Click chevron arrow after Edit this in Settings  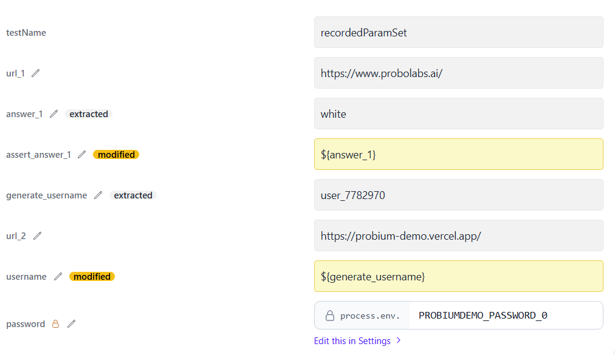click(399, 340)
